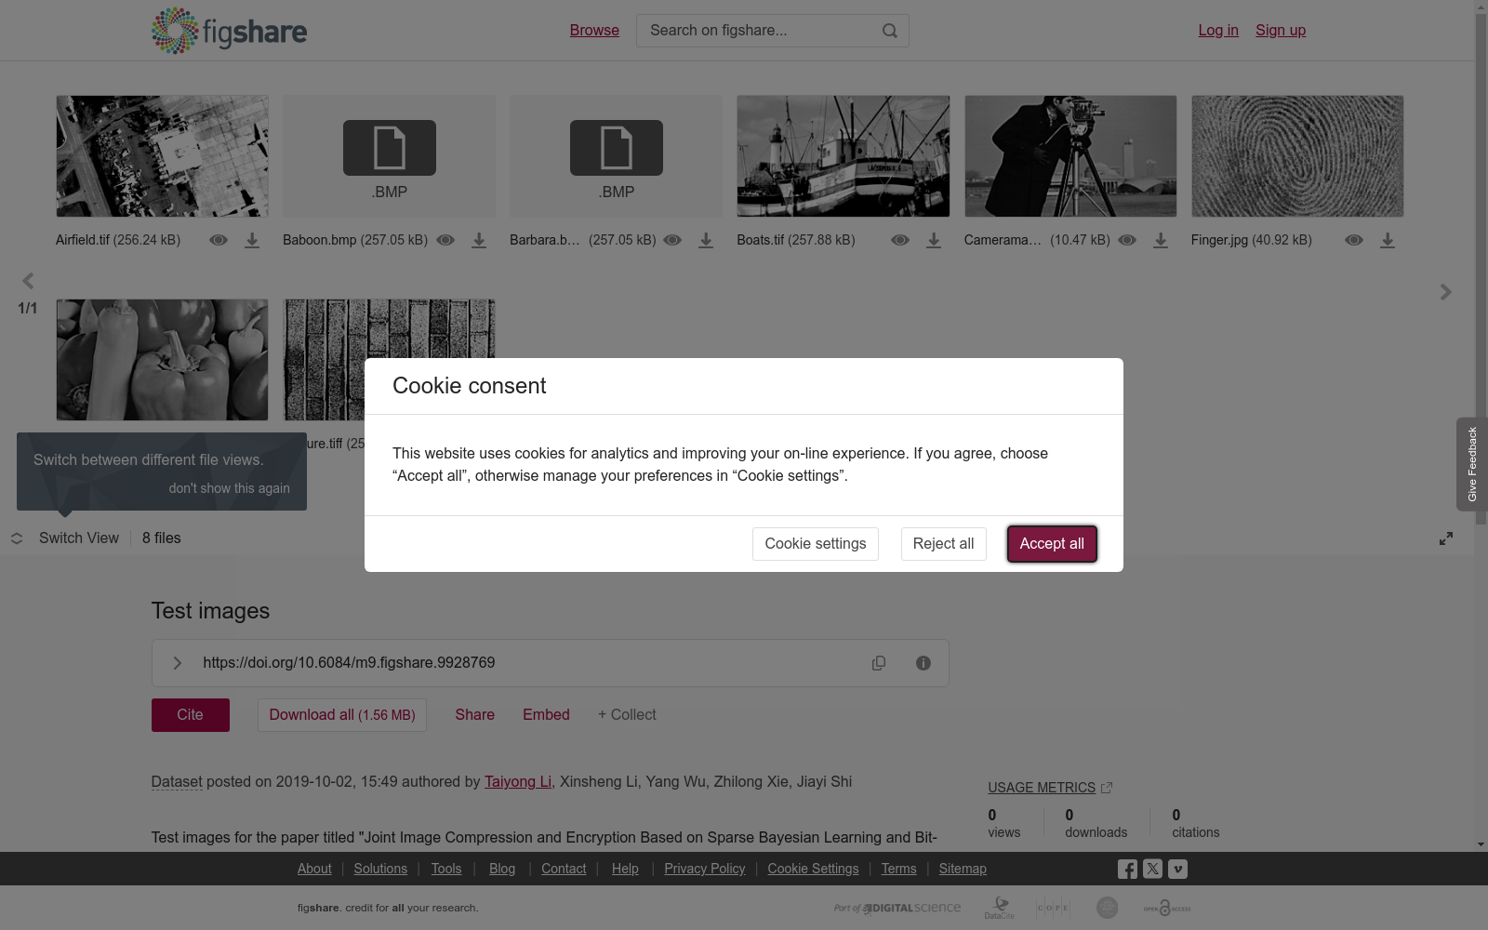Image resolution: width=1488 pixels, height=930 pixels.
Task: Click the search magnifier icon
Action: tap(890, 31)
